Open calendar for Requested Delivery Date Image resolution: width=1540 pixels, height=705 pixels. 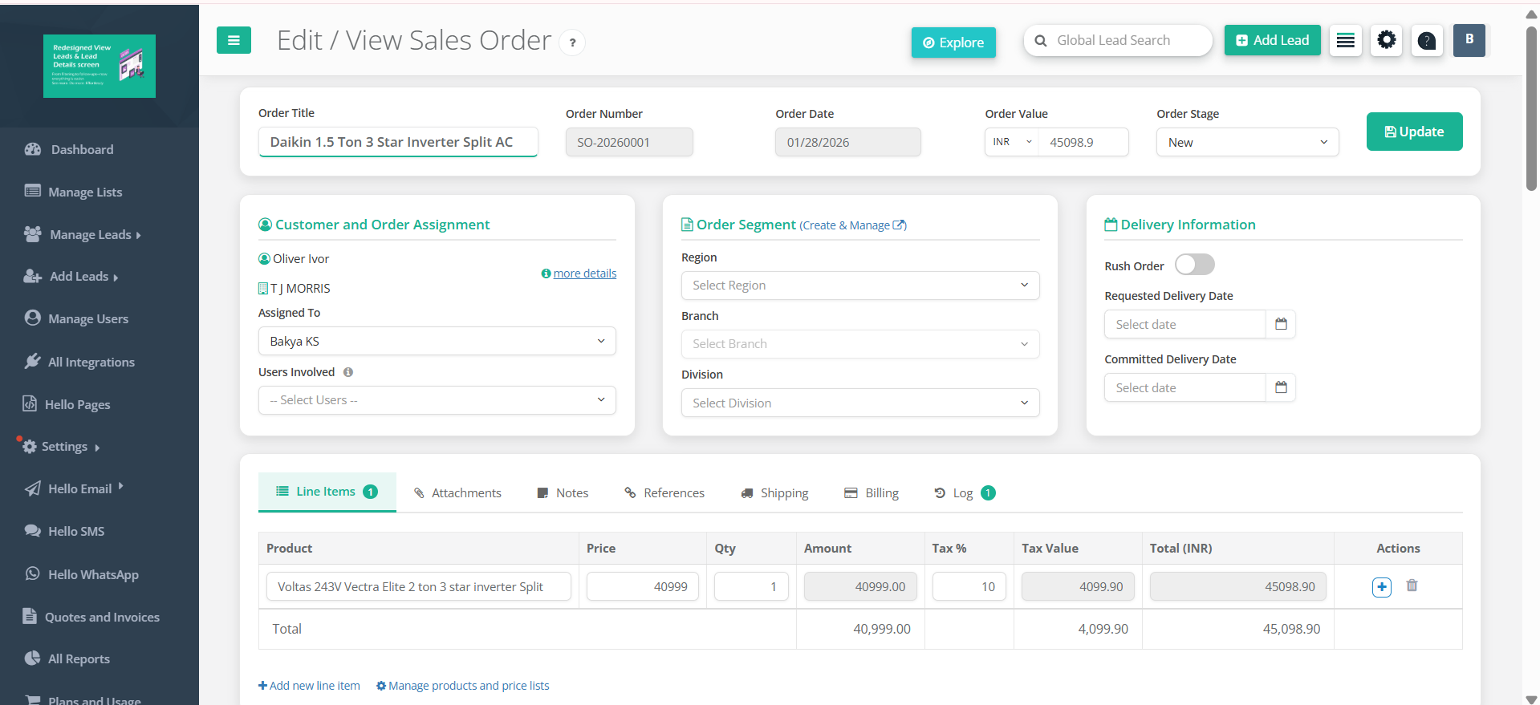coord(1281,324)
